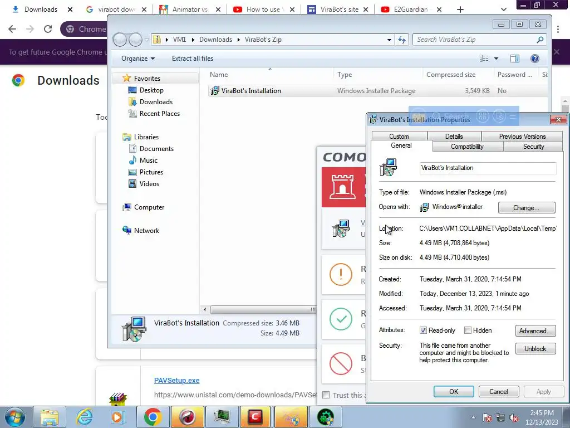This screenshot has width=570, height=428.
Task: Open Chrome three-dot menu
Action: click(558, 29)
